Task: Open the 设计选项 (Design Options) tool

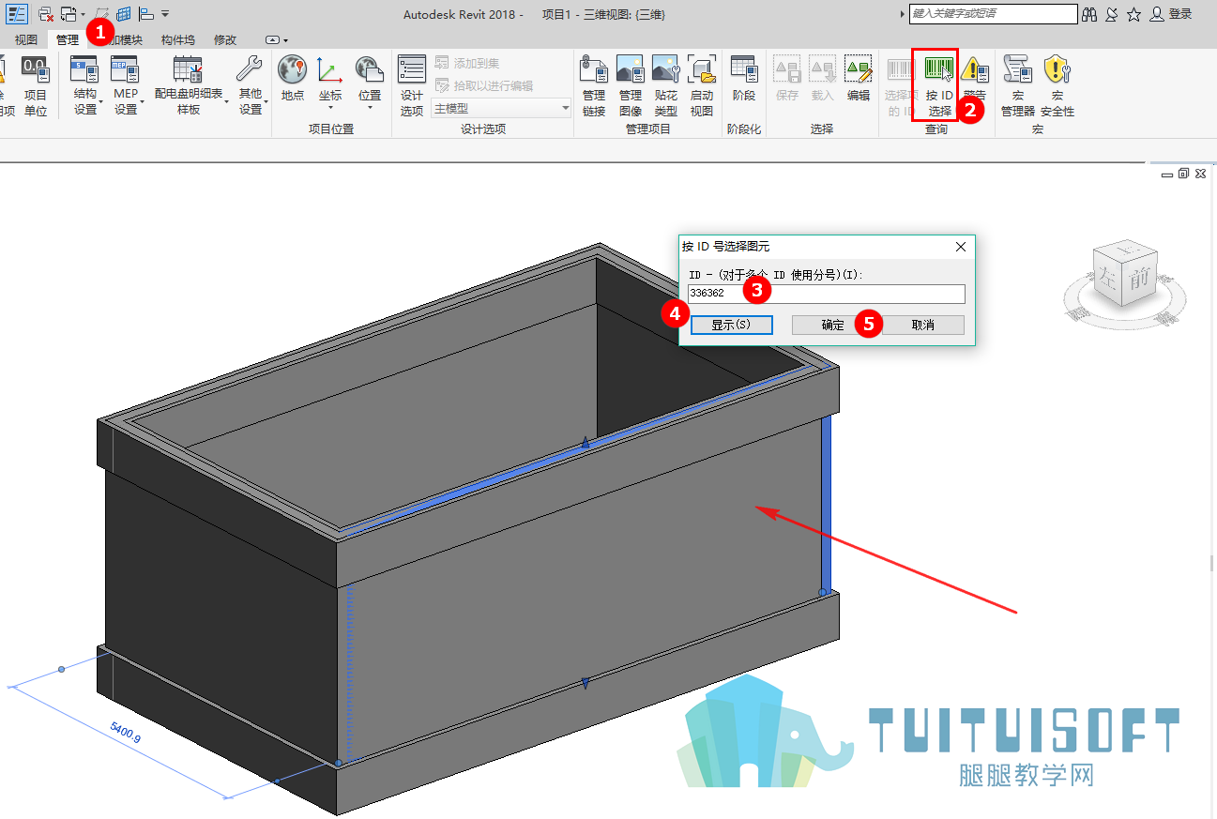Action: tap(412, 84)
